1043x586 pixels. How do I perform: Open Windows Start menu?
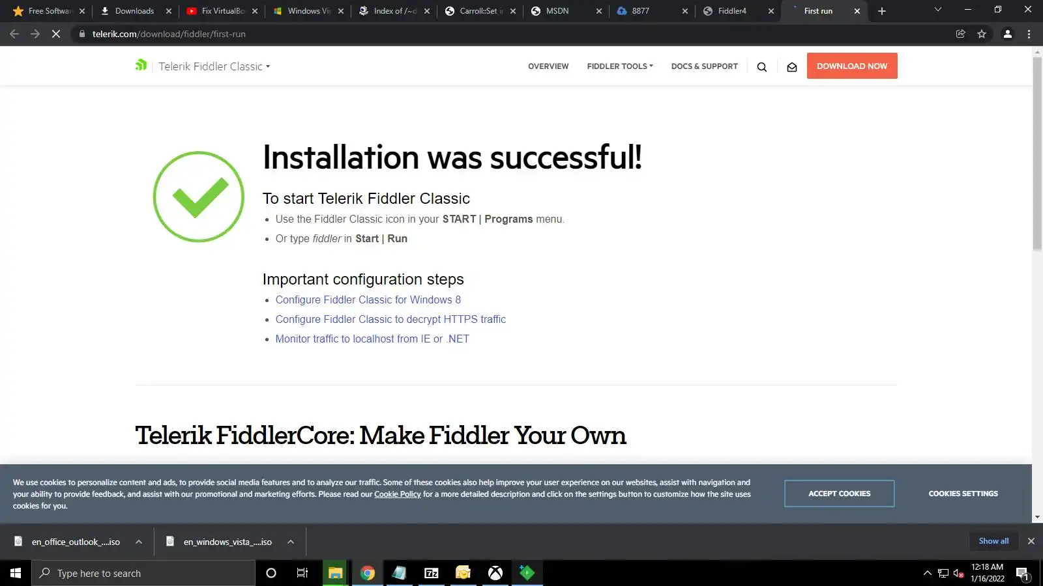point(16,573)
